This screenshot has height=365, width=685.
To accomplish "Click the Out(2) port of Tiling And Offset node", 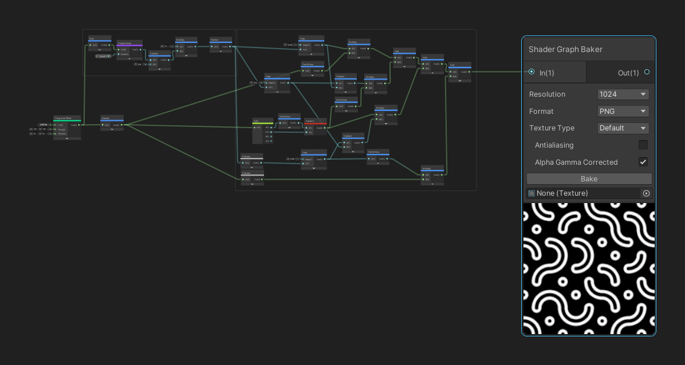I will tap(80, 125).
